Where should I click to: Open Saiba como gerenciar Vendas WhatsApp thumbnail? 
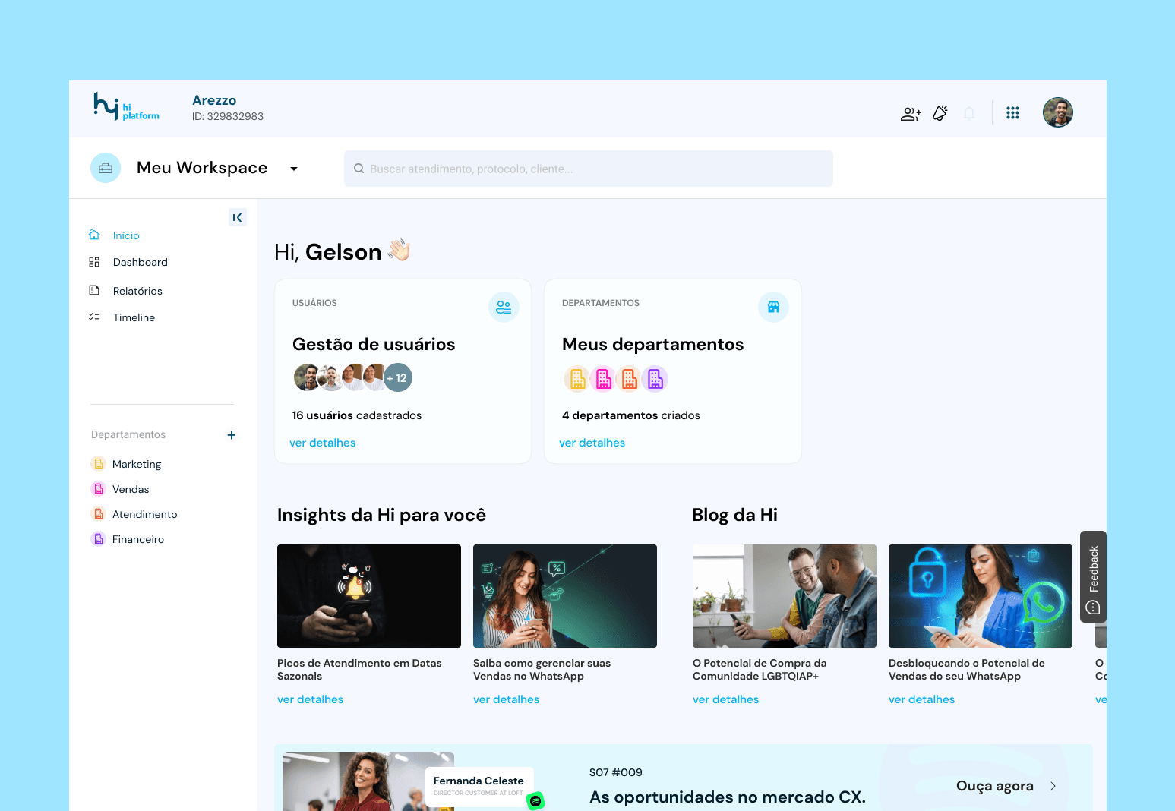[x=565, y=596]
